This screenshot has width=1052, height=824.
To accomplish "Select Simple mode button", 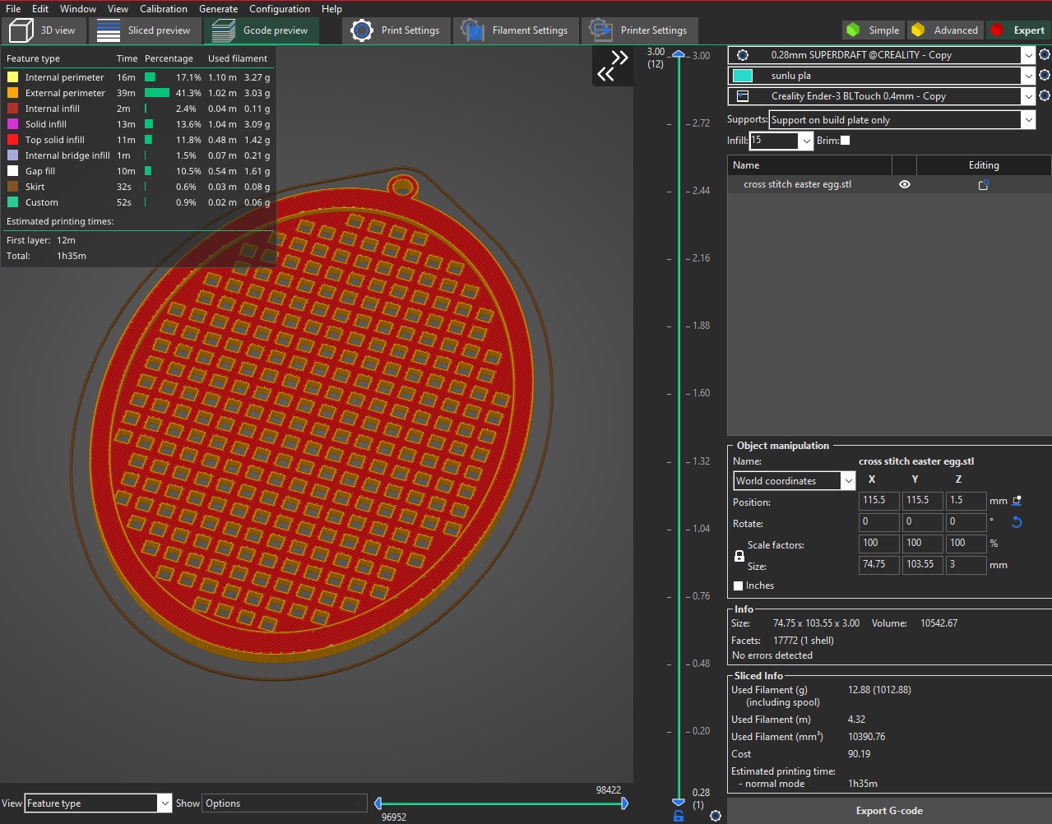I will (874, 30).
